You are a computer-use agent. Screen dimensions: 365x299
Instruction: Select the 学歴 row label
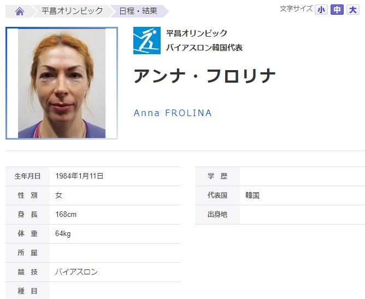point(217,176)
